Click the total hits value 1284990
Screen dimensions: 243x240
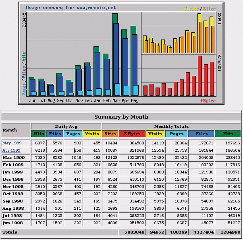[228, 232]
